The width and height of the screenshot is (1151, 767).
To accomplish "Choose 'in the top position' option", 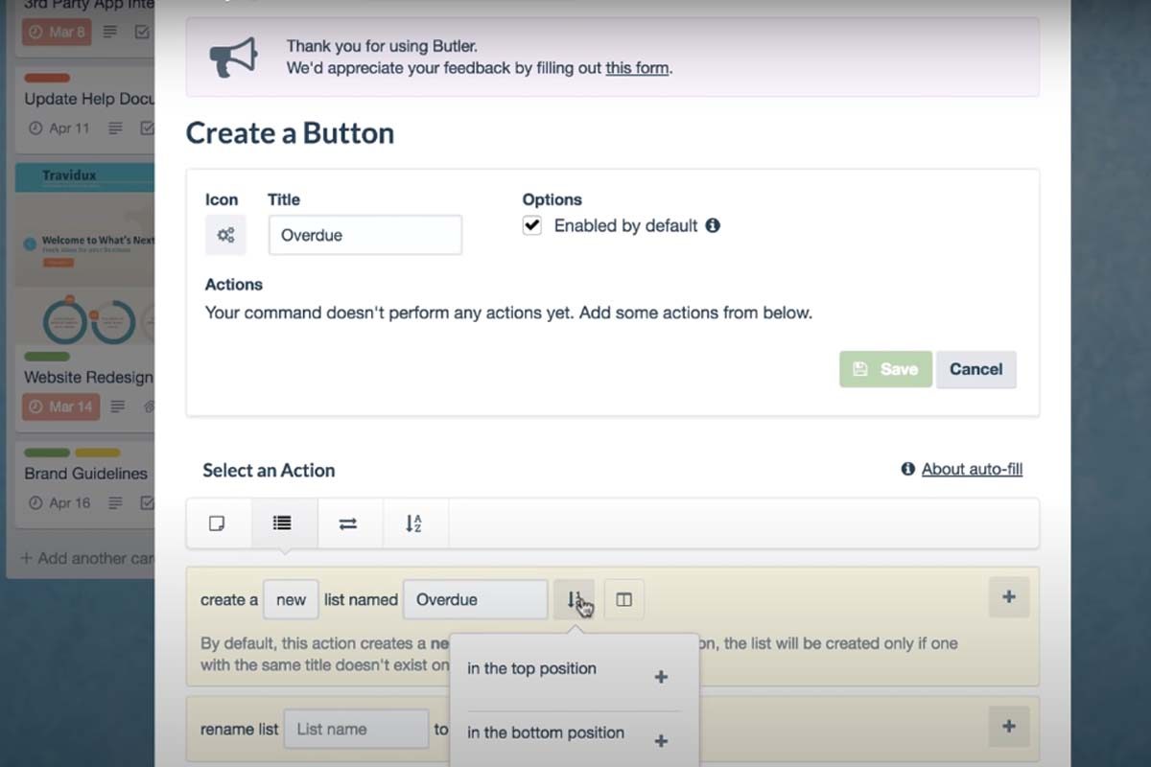I will coord(530,668).
